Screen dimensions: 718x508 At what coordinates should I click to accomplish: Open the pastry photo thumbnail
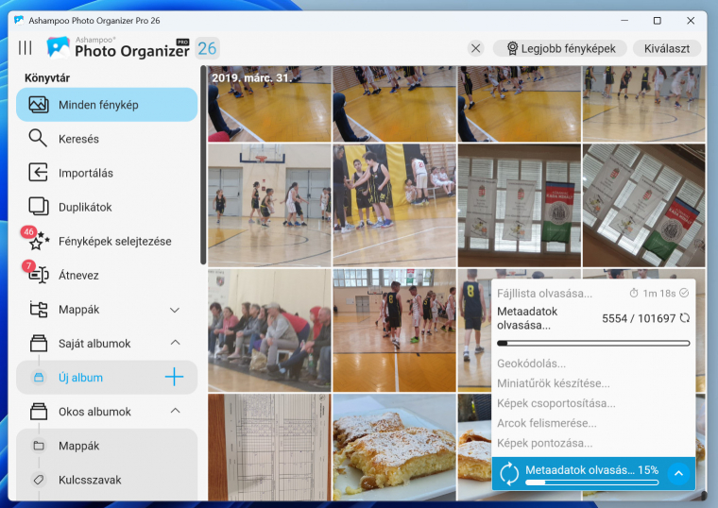point(394,447)
